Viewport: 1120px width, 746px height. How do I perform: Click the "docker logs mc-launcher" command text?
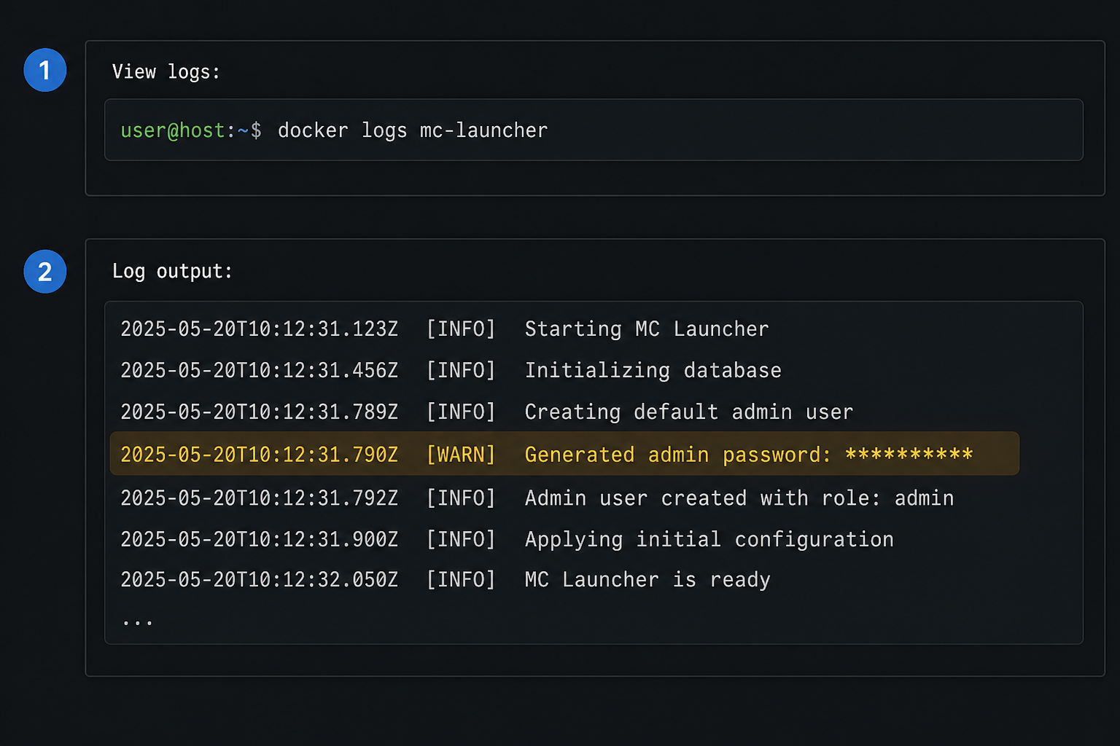tap(413, 130)
